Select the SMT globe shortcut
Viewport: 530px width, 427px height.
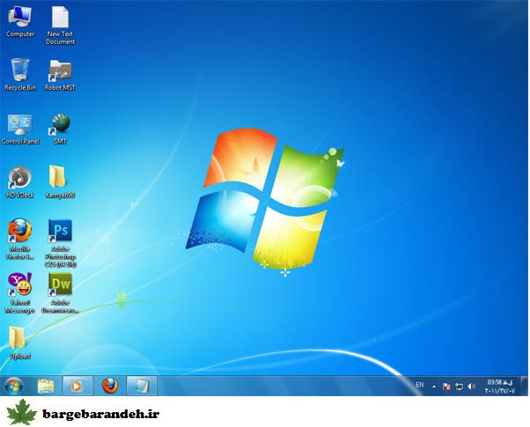pos(60,129)
